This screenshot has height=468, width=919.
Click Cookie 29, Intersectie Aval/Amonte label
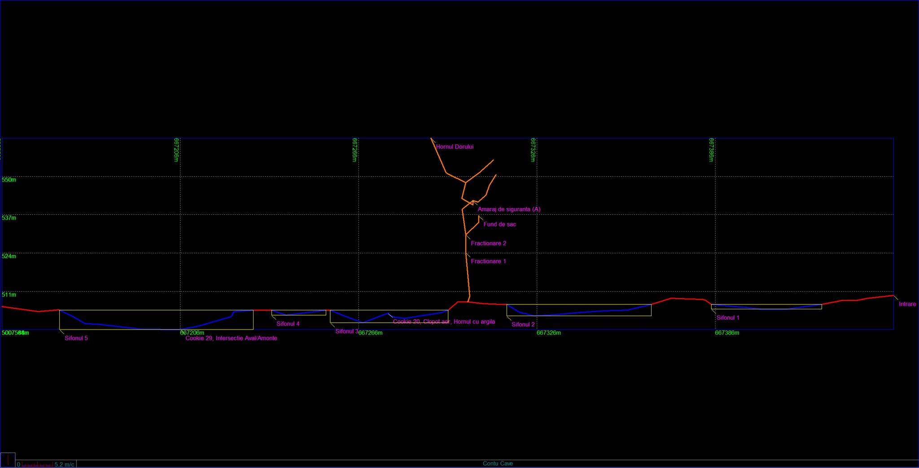[231, 338]
